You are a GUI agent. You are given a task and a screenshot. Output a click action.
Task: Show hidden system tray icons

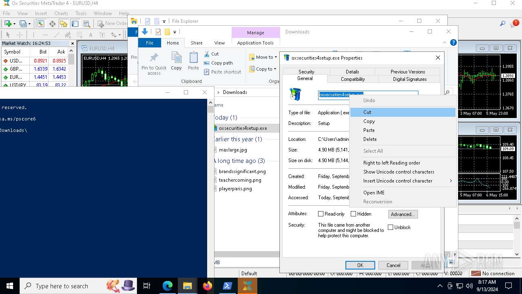(x=440, y=286)
